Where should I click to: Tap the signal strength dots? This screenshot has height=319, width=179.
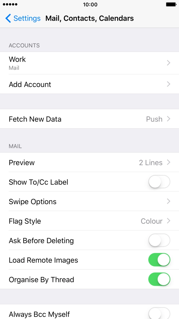click(10, 5)
